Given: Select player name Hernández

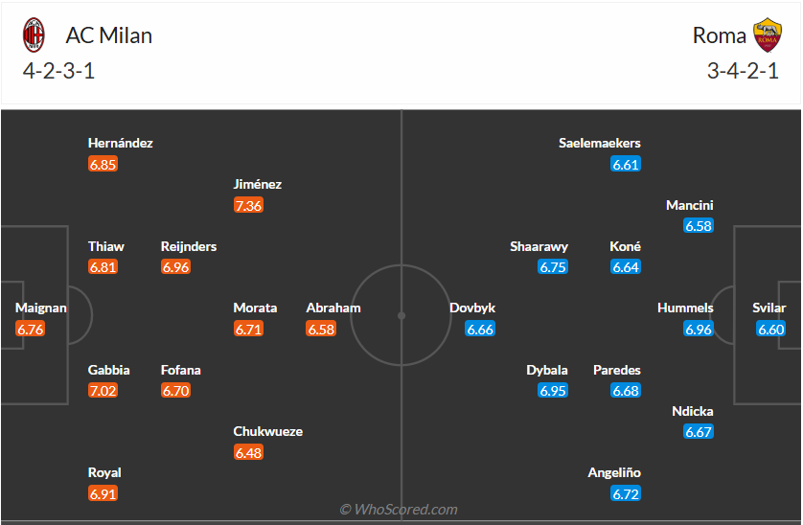Looking at the screenshot, I should pos(121,143).
